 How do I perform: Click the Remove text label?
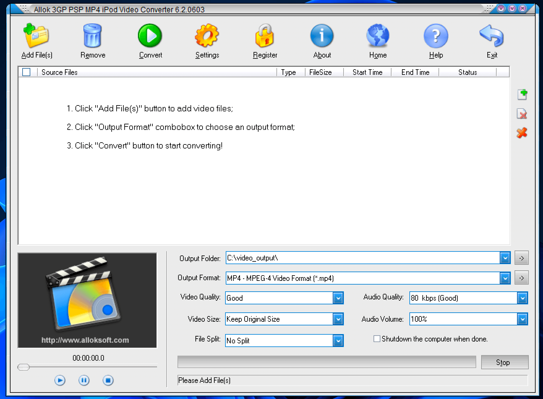coord(93,55)
